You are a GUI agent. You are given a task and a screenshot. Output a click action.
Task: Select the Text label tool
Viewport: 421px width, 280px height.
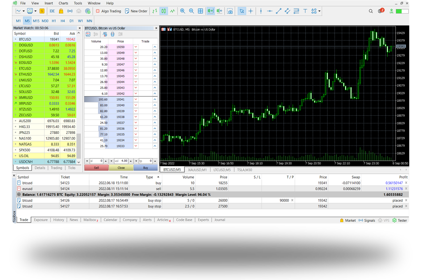click(x=305, y=11)
